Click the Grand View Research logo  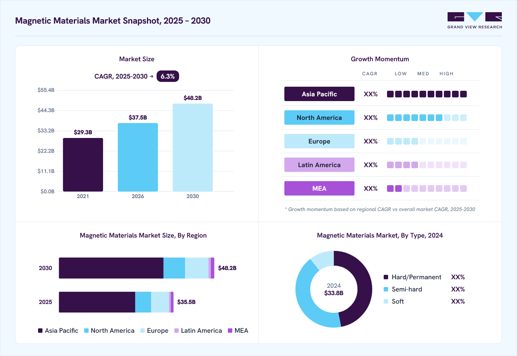[x=475, y=21]
